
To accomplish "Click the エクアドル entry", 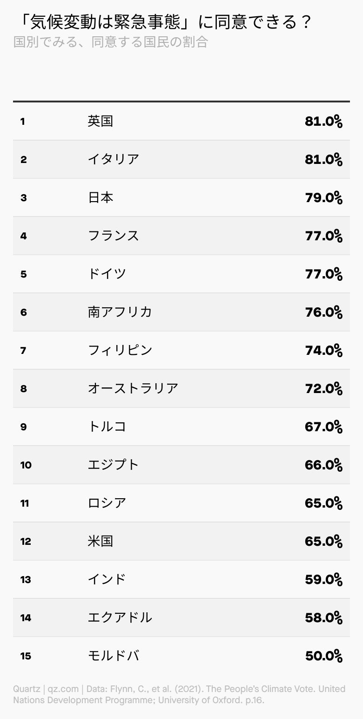I will (120, 617).
